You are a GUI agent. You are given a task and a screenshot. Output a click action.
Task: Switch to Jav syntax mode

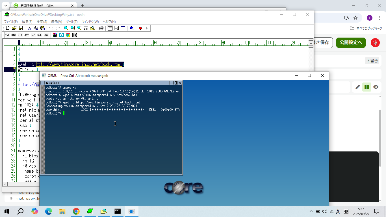pyautogui.click(x=27, y=35)
